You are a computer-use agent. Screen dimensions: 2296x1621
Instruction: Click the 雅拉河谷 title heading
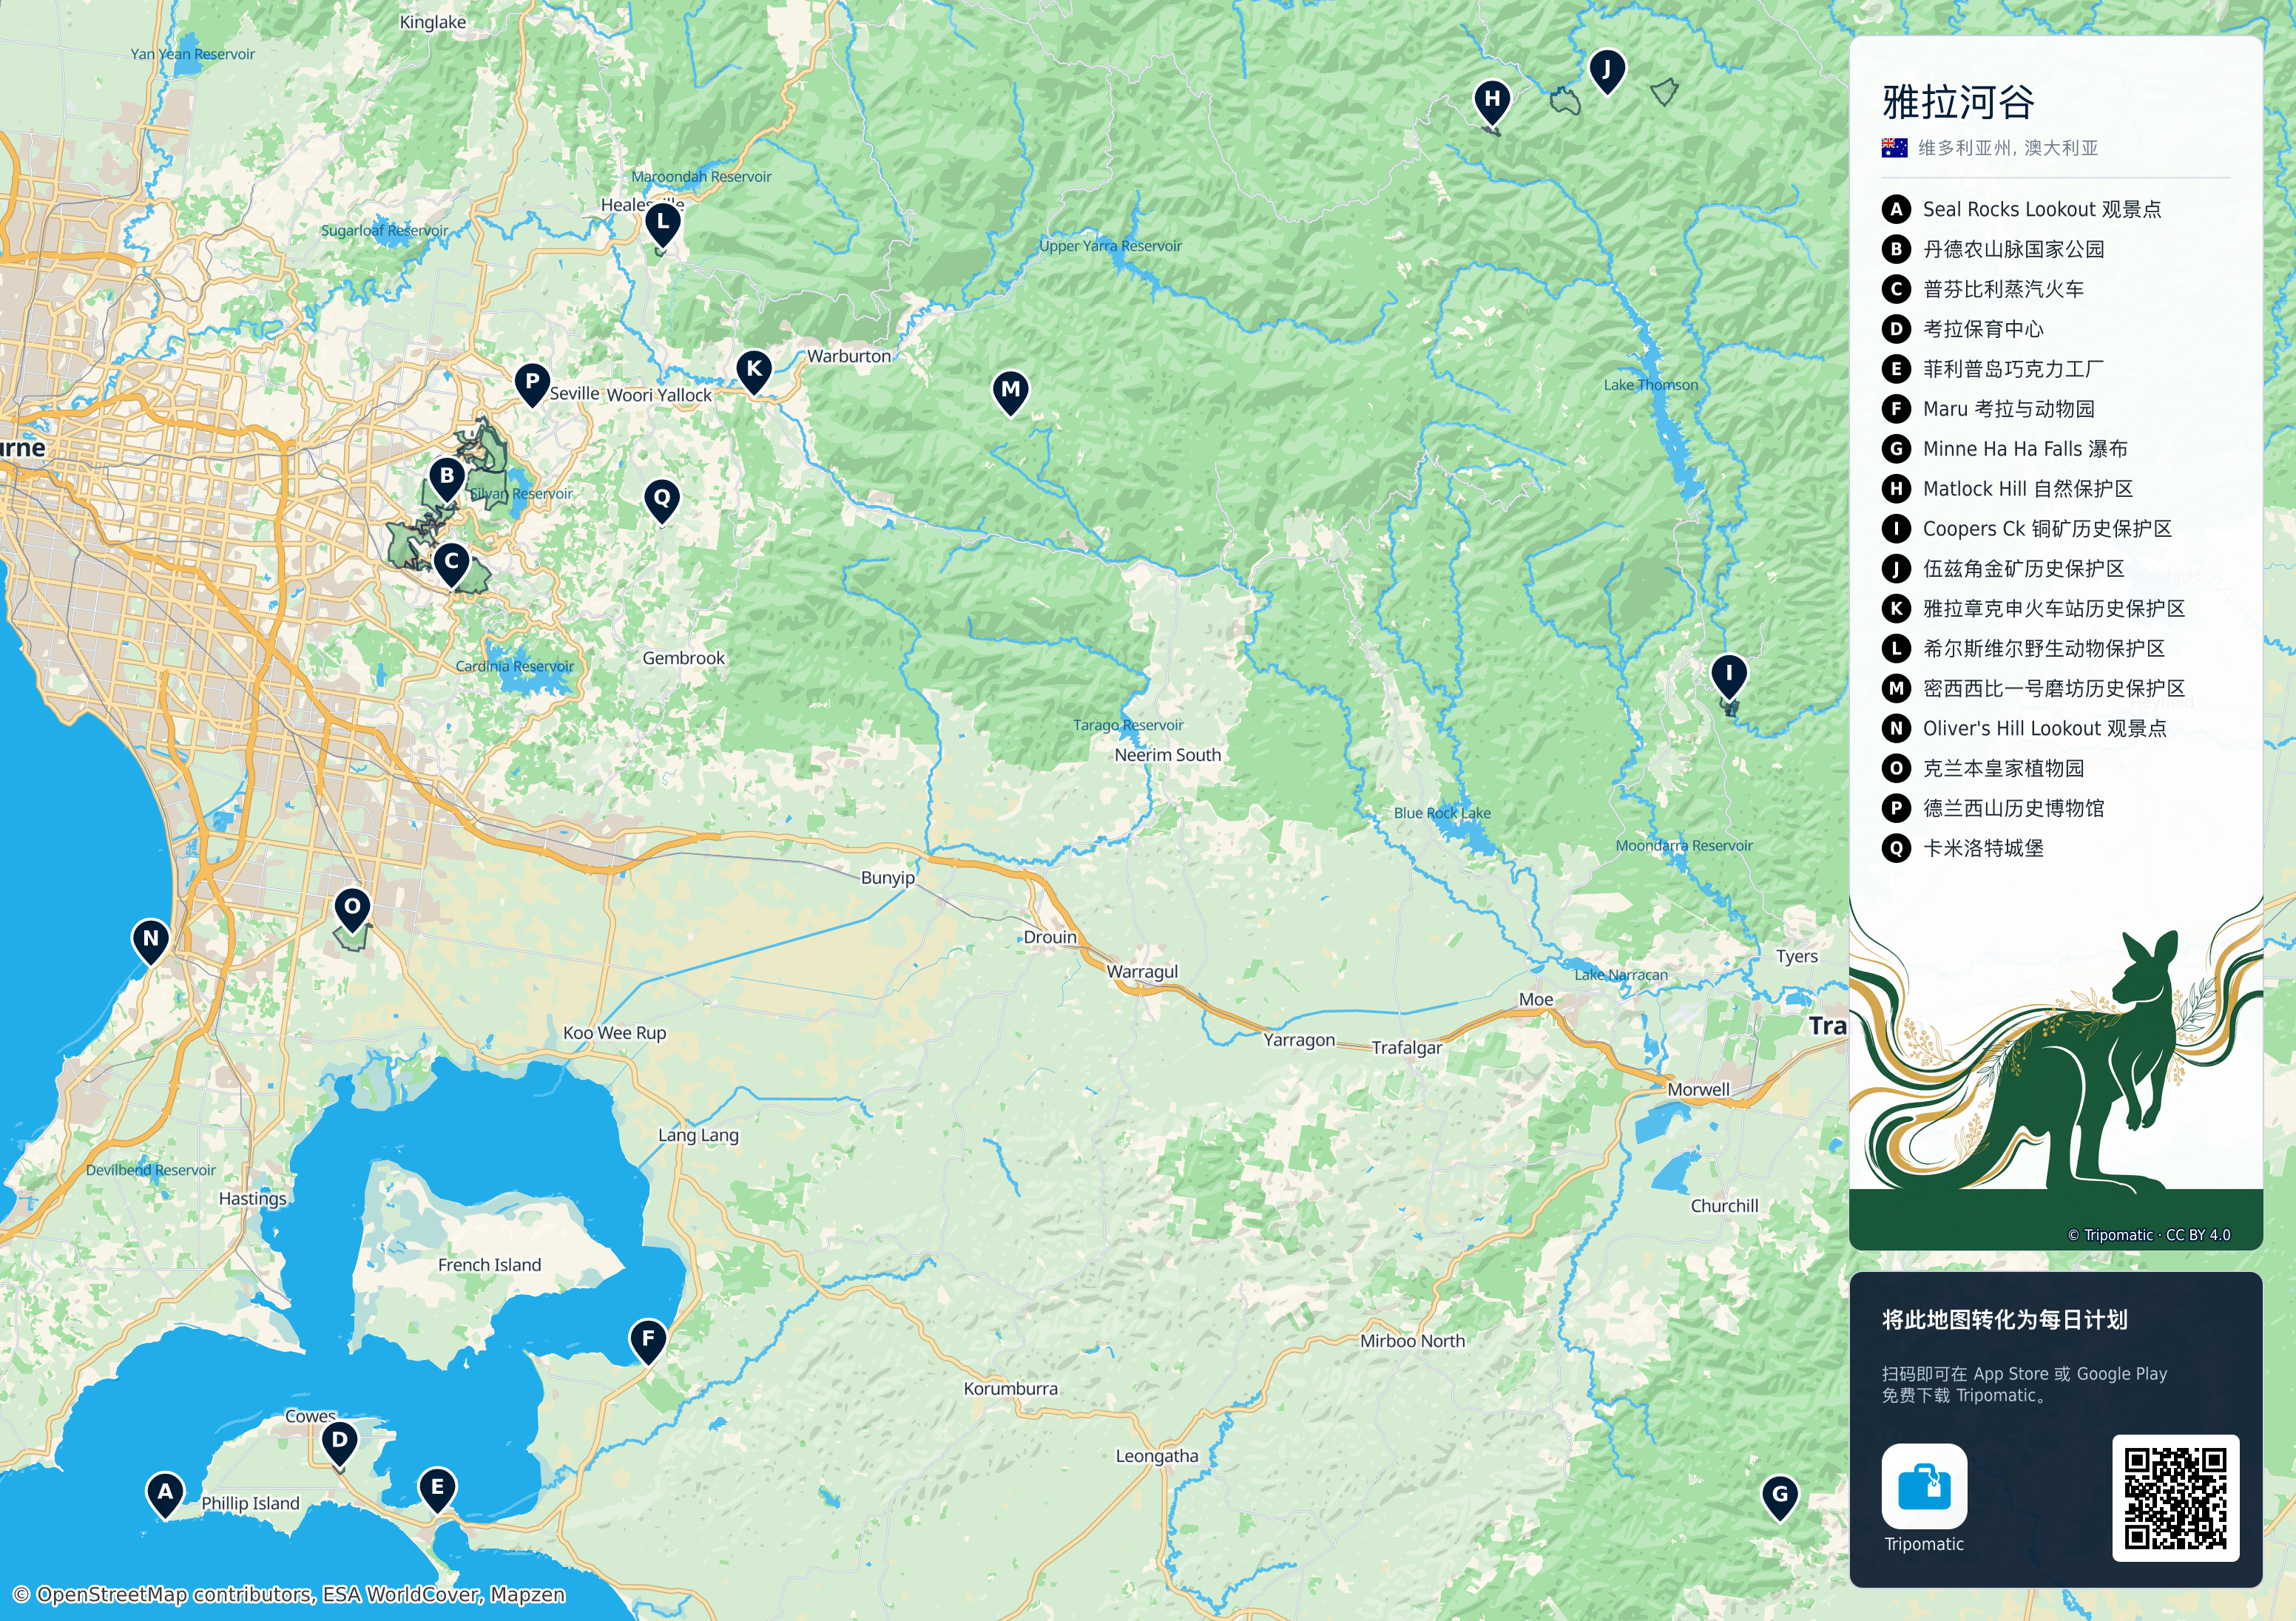[x=1959, y=102]
